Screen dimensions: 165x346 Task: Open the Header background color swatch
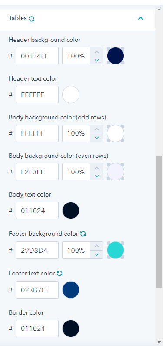(115, 56)
